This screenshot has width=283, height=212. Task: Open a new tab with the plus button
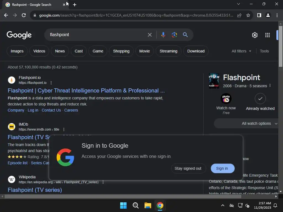[75, 5]
